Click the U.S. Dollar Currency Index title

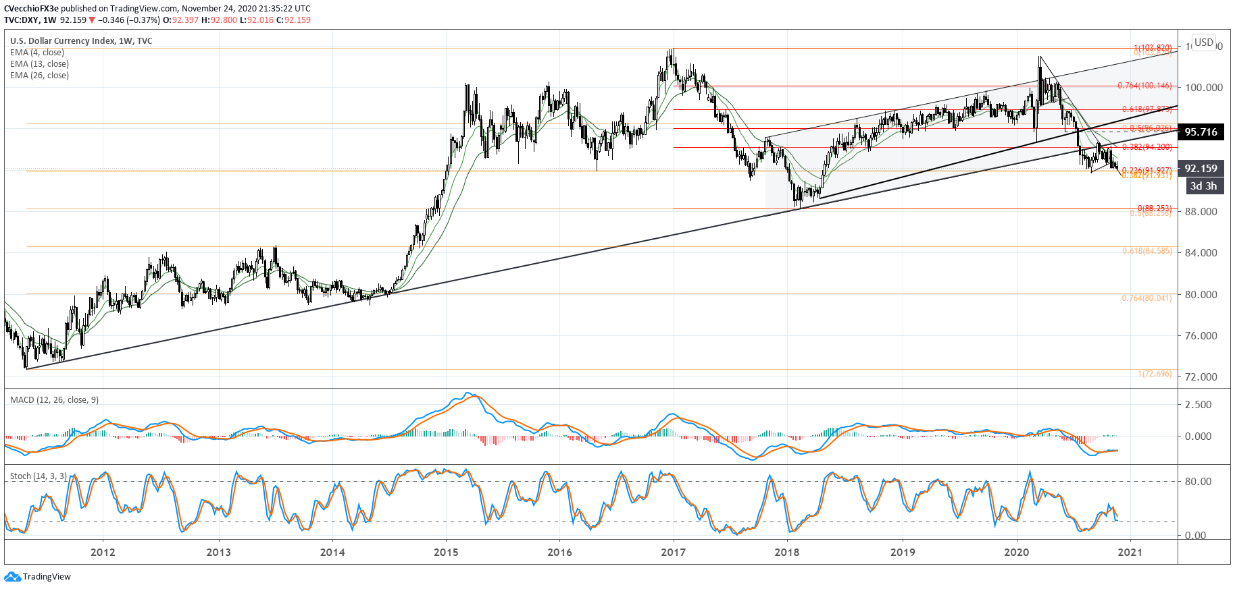coord(81,41)
